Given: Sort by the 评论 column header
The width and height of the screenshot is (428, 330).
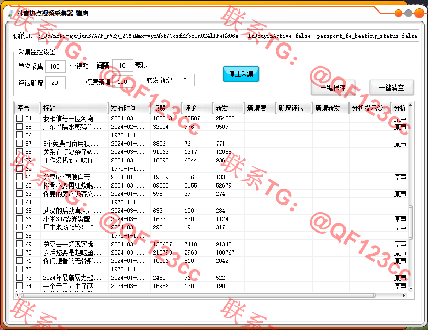Looking at the screenshot, I should (x=197, y=108).
